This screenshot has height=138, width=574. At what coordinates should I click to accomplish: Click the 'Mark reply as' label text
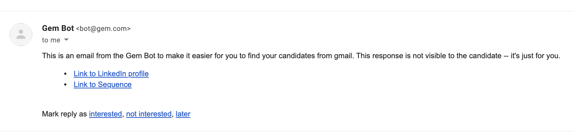tap(64, 114)
